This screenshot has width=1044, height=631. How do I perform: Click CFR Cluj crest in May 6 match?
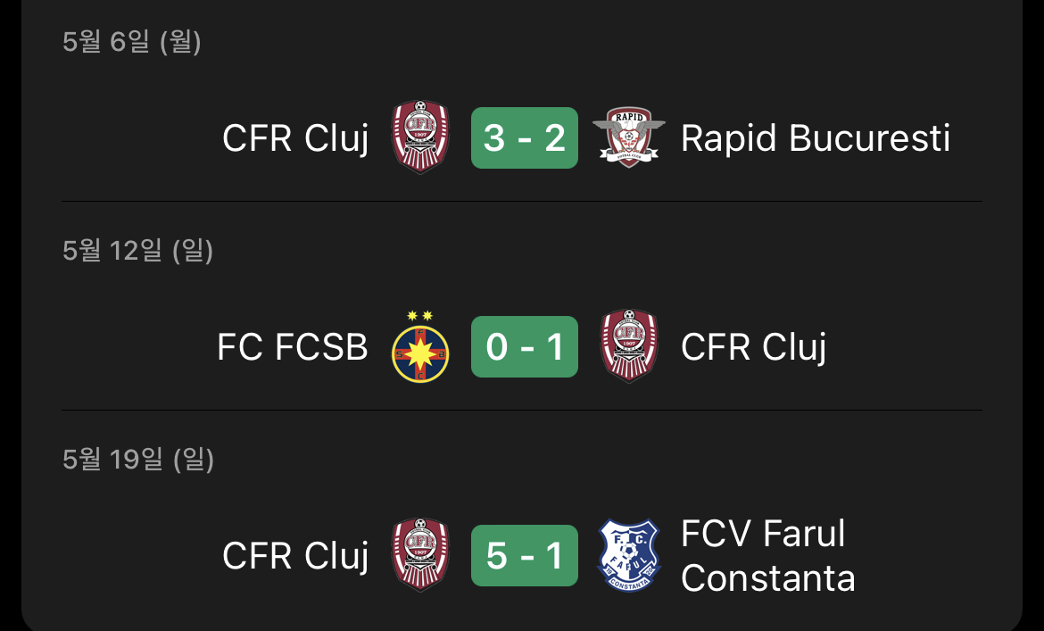point(420,137)
